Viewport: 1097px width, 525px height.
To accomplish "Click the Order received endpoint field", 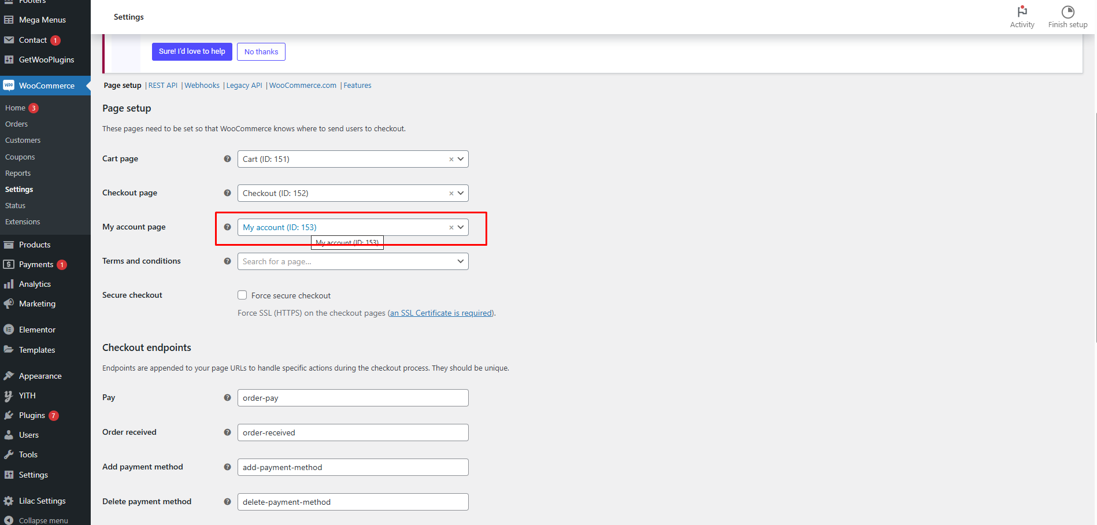I will pyautogui.click(x=353, y=432).
